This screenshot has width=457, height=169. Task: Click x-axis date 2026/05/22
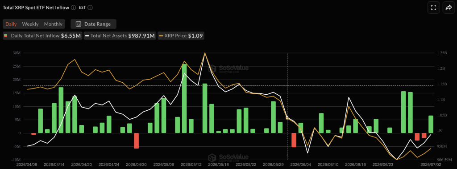[x=246, y=164]
